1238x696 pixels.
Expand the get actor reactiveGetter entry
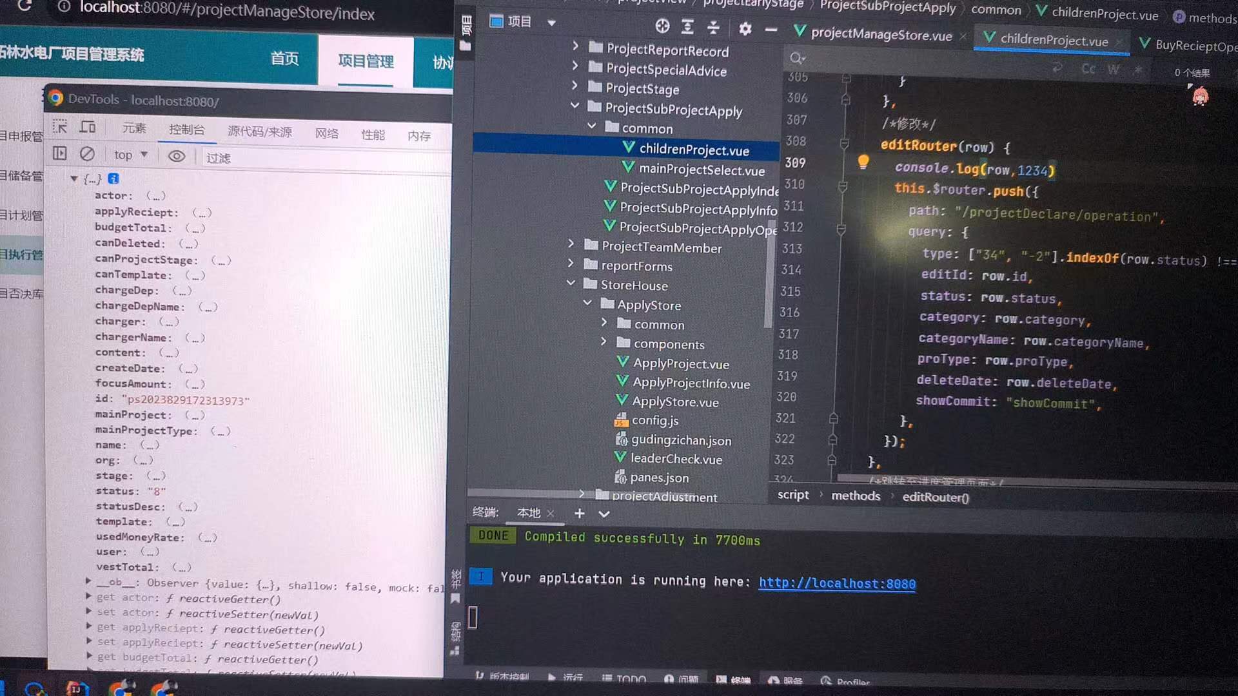[x=88, y=596]
